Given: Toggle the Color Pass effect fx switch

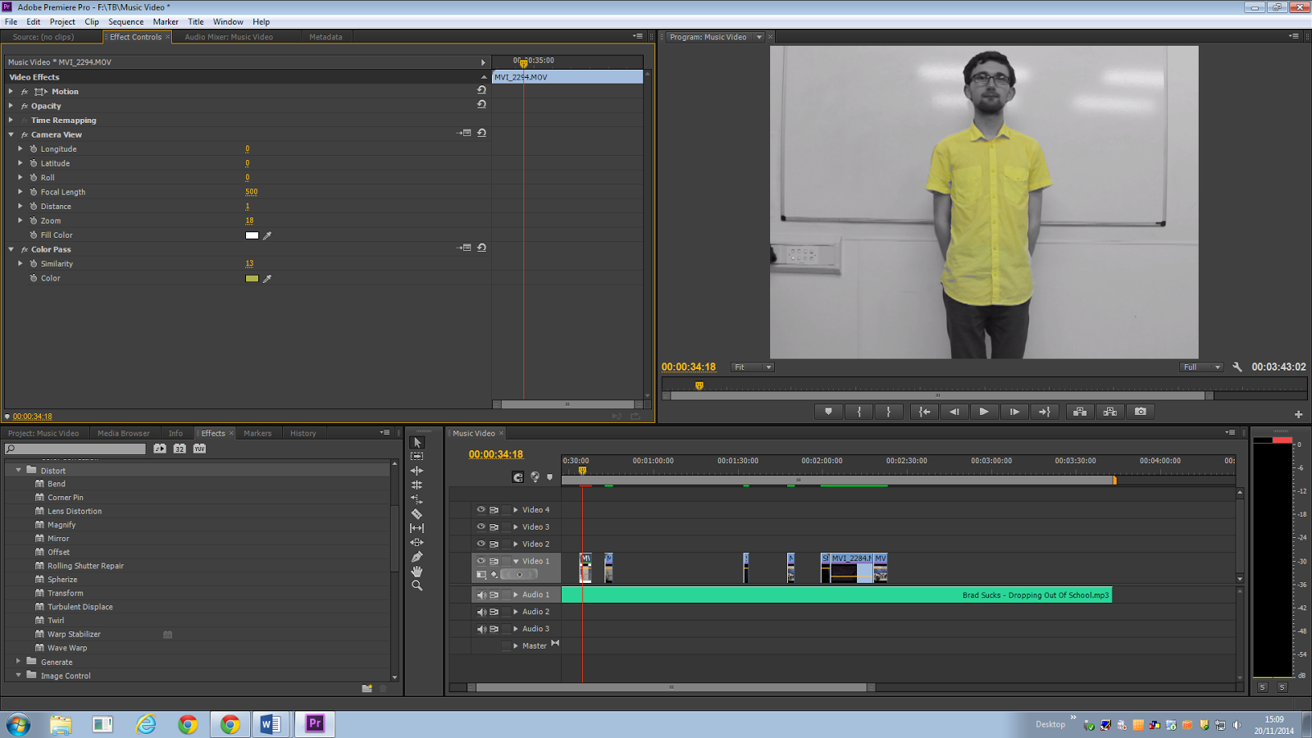Looking at the screenshot, I should click(25, 249).
